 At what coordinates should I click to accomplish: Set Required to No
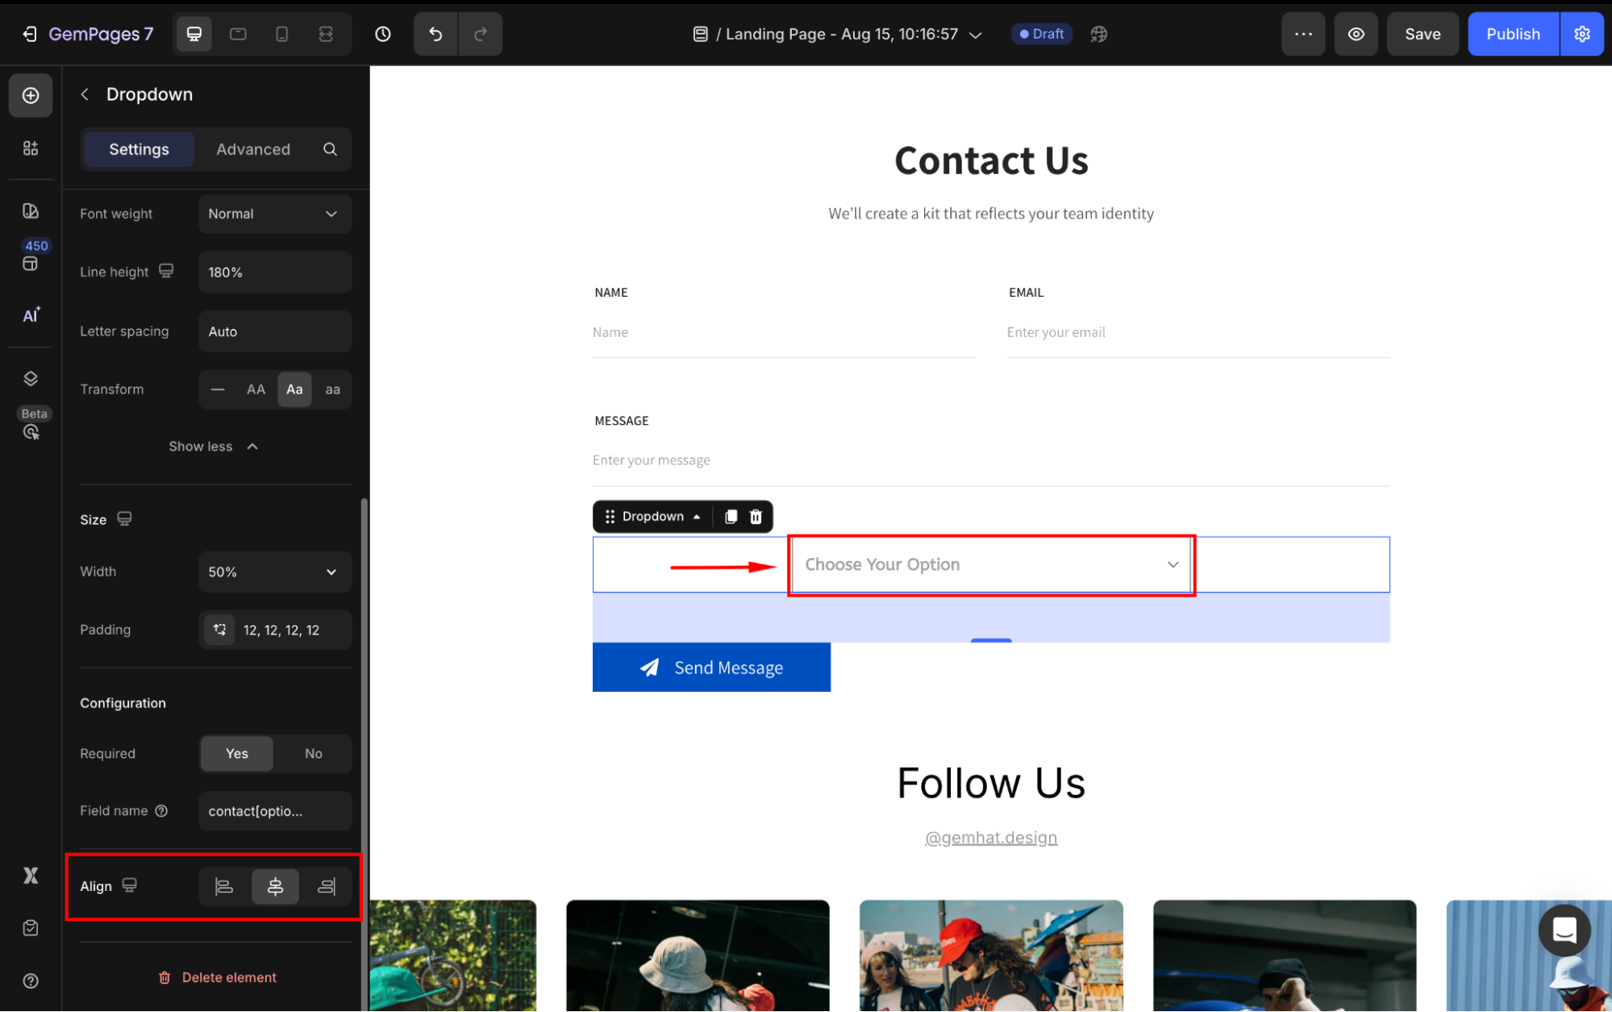pos(313,753)
